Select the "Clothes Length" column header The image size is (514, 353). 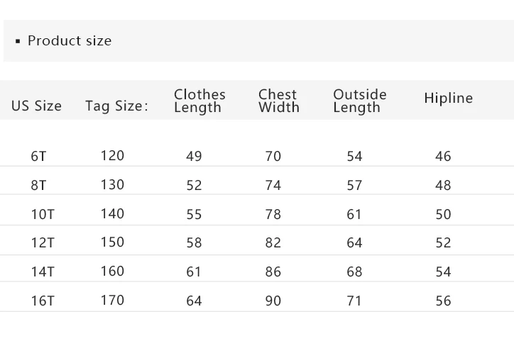point(199,101)
